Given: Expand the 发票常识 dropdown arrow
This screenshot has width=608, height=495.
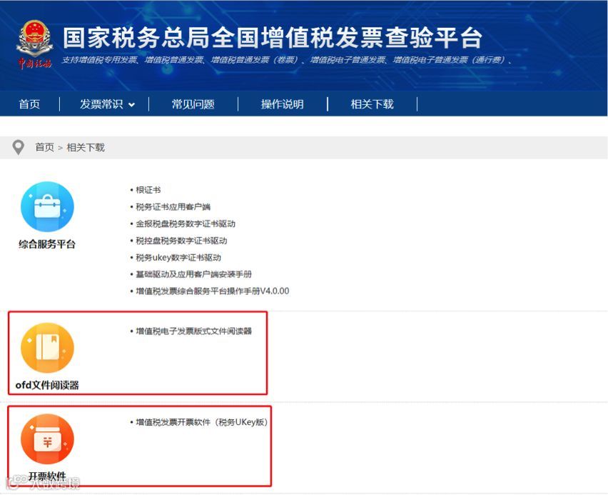Looking at the screenshot, I should [131, 104].
